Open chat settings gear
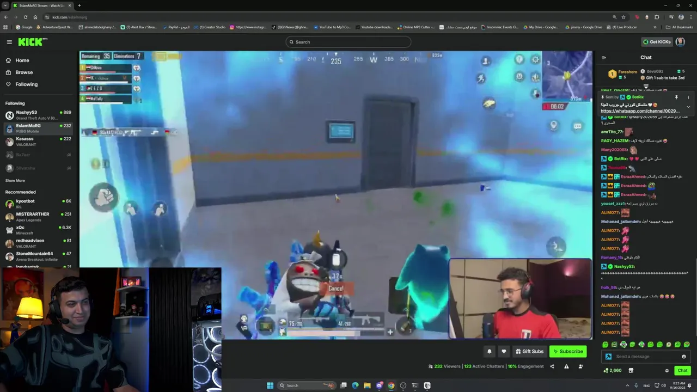The image size is (697, 392). tap(667, 371)
